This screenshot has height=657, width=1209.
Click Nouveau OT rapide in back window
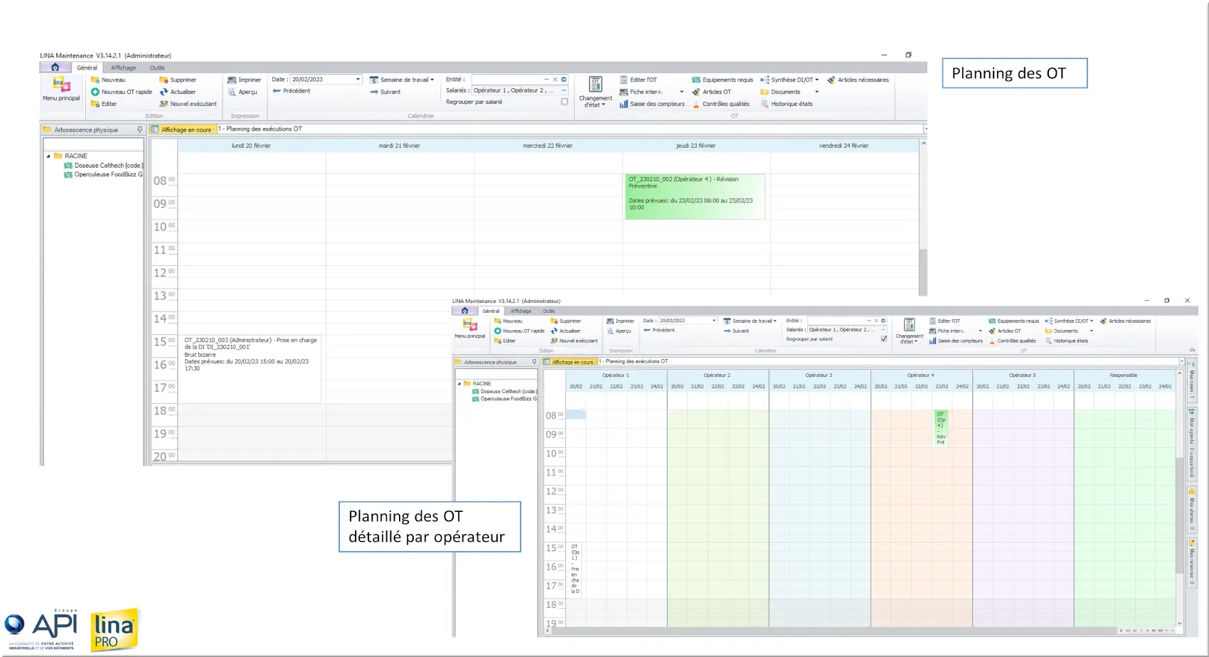122,92
